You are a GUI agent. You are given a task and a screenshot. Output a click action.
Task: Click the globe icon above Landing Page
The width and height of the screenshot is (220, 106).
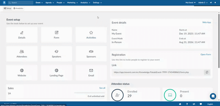tap(57, 70)
